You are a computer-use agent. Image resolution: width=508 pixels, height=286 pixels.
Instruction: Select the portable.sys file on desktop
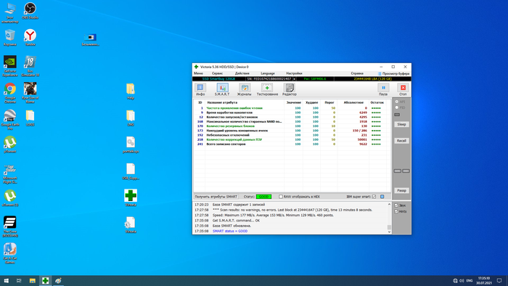click(131, 144)
